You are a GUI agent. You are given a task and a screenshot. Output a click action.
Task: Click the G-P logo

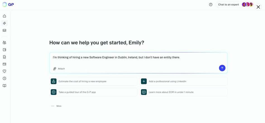pyautogui.click(x=8, y=4)
